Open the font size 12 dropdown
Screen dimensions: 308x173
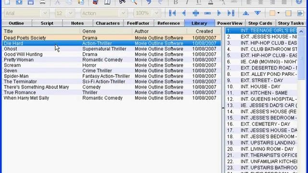tap(70, 13)
